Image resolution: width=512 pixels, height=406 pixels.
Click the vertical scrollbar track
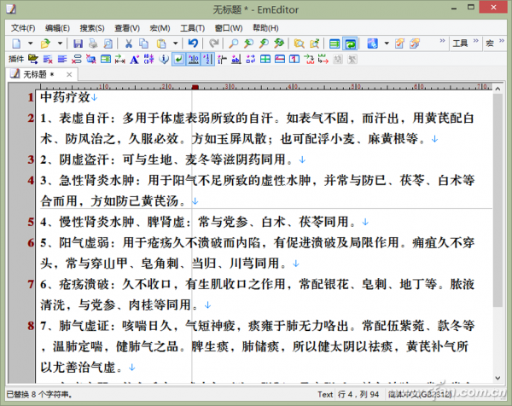(498, 341)
